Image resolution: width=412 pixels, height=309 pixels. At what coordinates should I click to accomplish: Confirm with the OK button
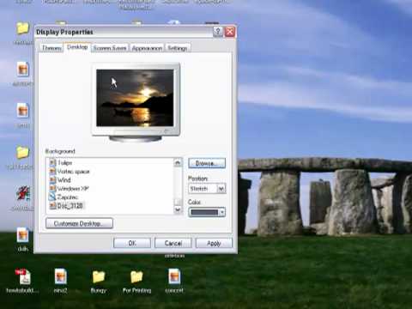[132, 243]
